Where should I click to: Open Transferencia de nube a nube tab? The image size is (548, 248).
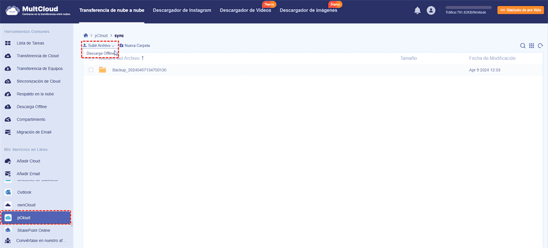pyautogui.click(x=111, y=10)
